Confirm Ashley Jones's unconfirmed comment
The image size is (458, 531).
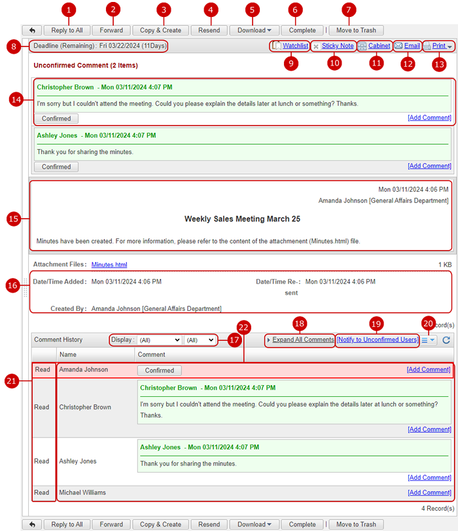click(56, 166)
